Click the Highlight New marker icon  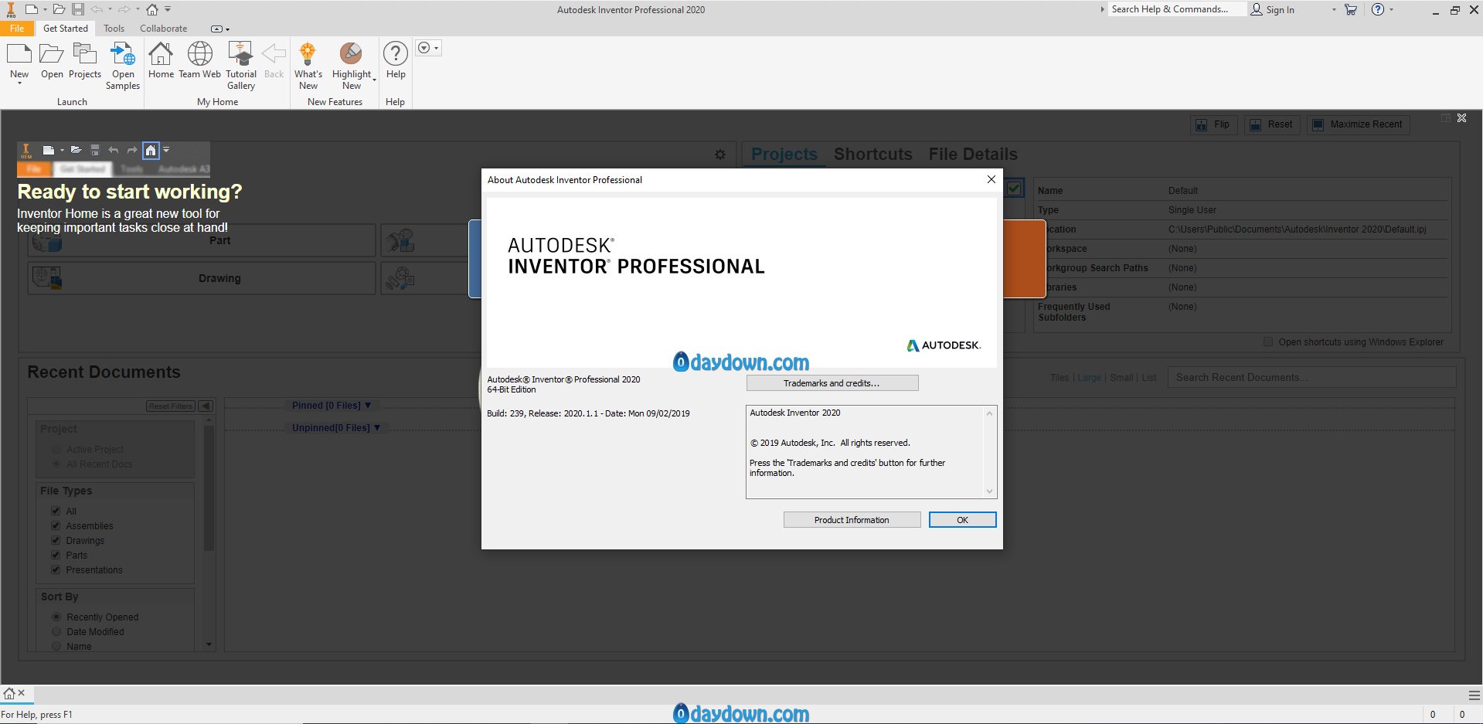(351, 54)
